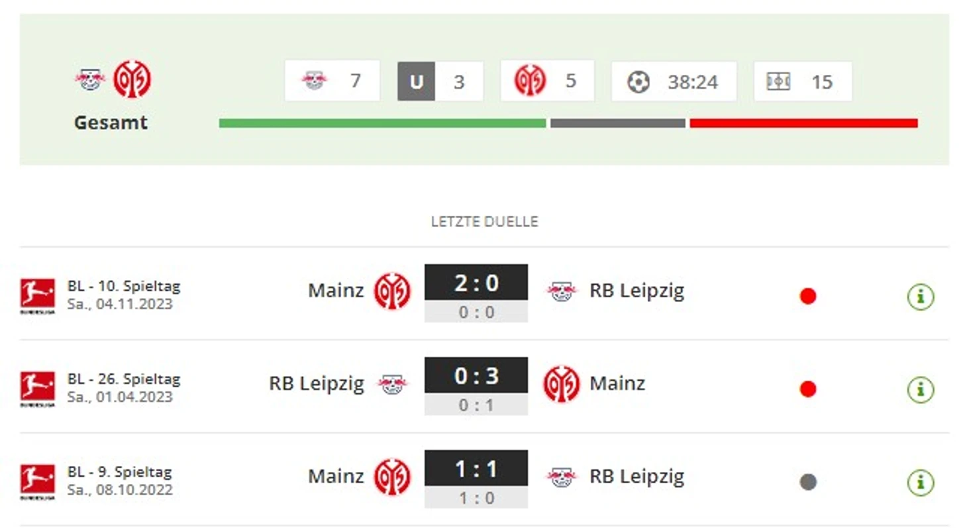
Task: Select Mainz wins box showing 5
Action: (x=547, y=81)
